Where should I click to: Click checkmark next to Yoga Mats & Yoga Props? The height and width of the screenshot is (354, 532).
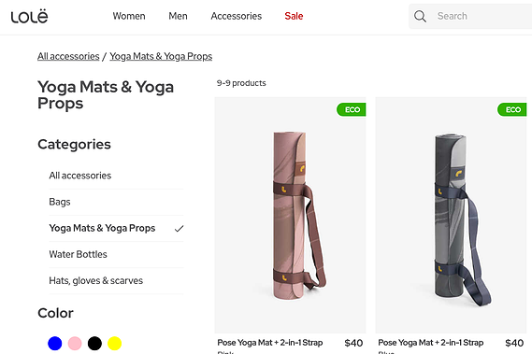pos(179,229)
